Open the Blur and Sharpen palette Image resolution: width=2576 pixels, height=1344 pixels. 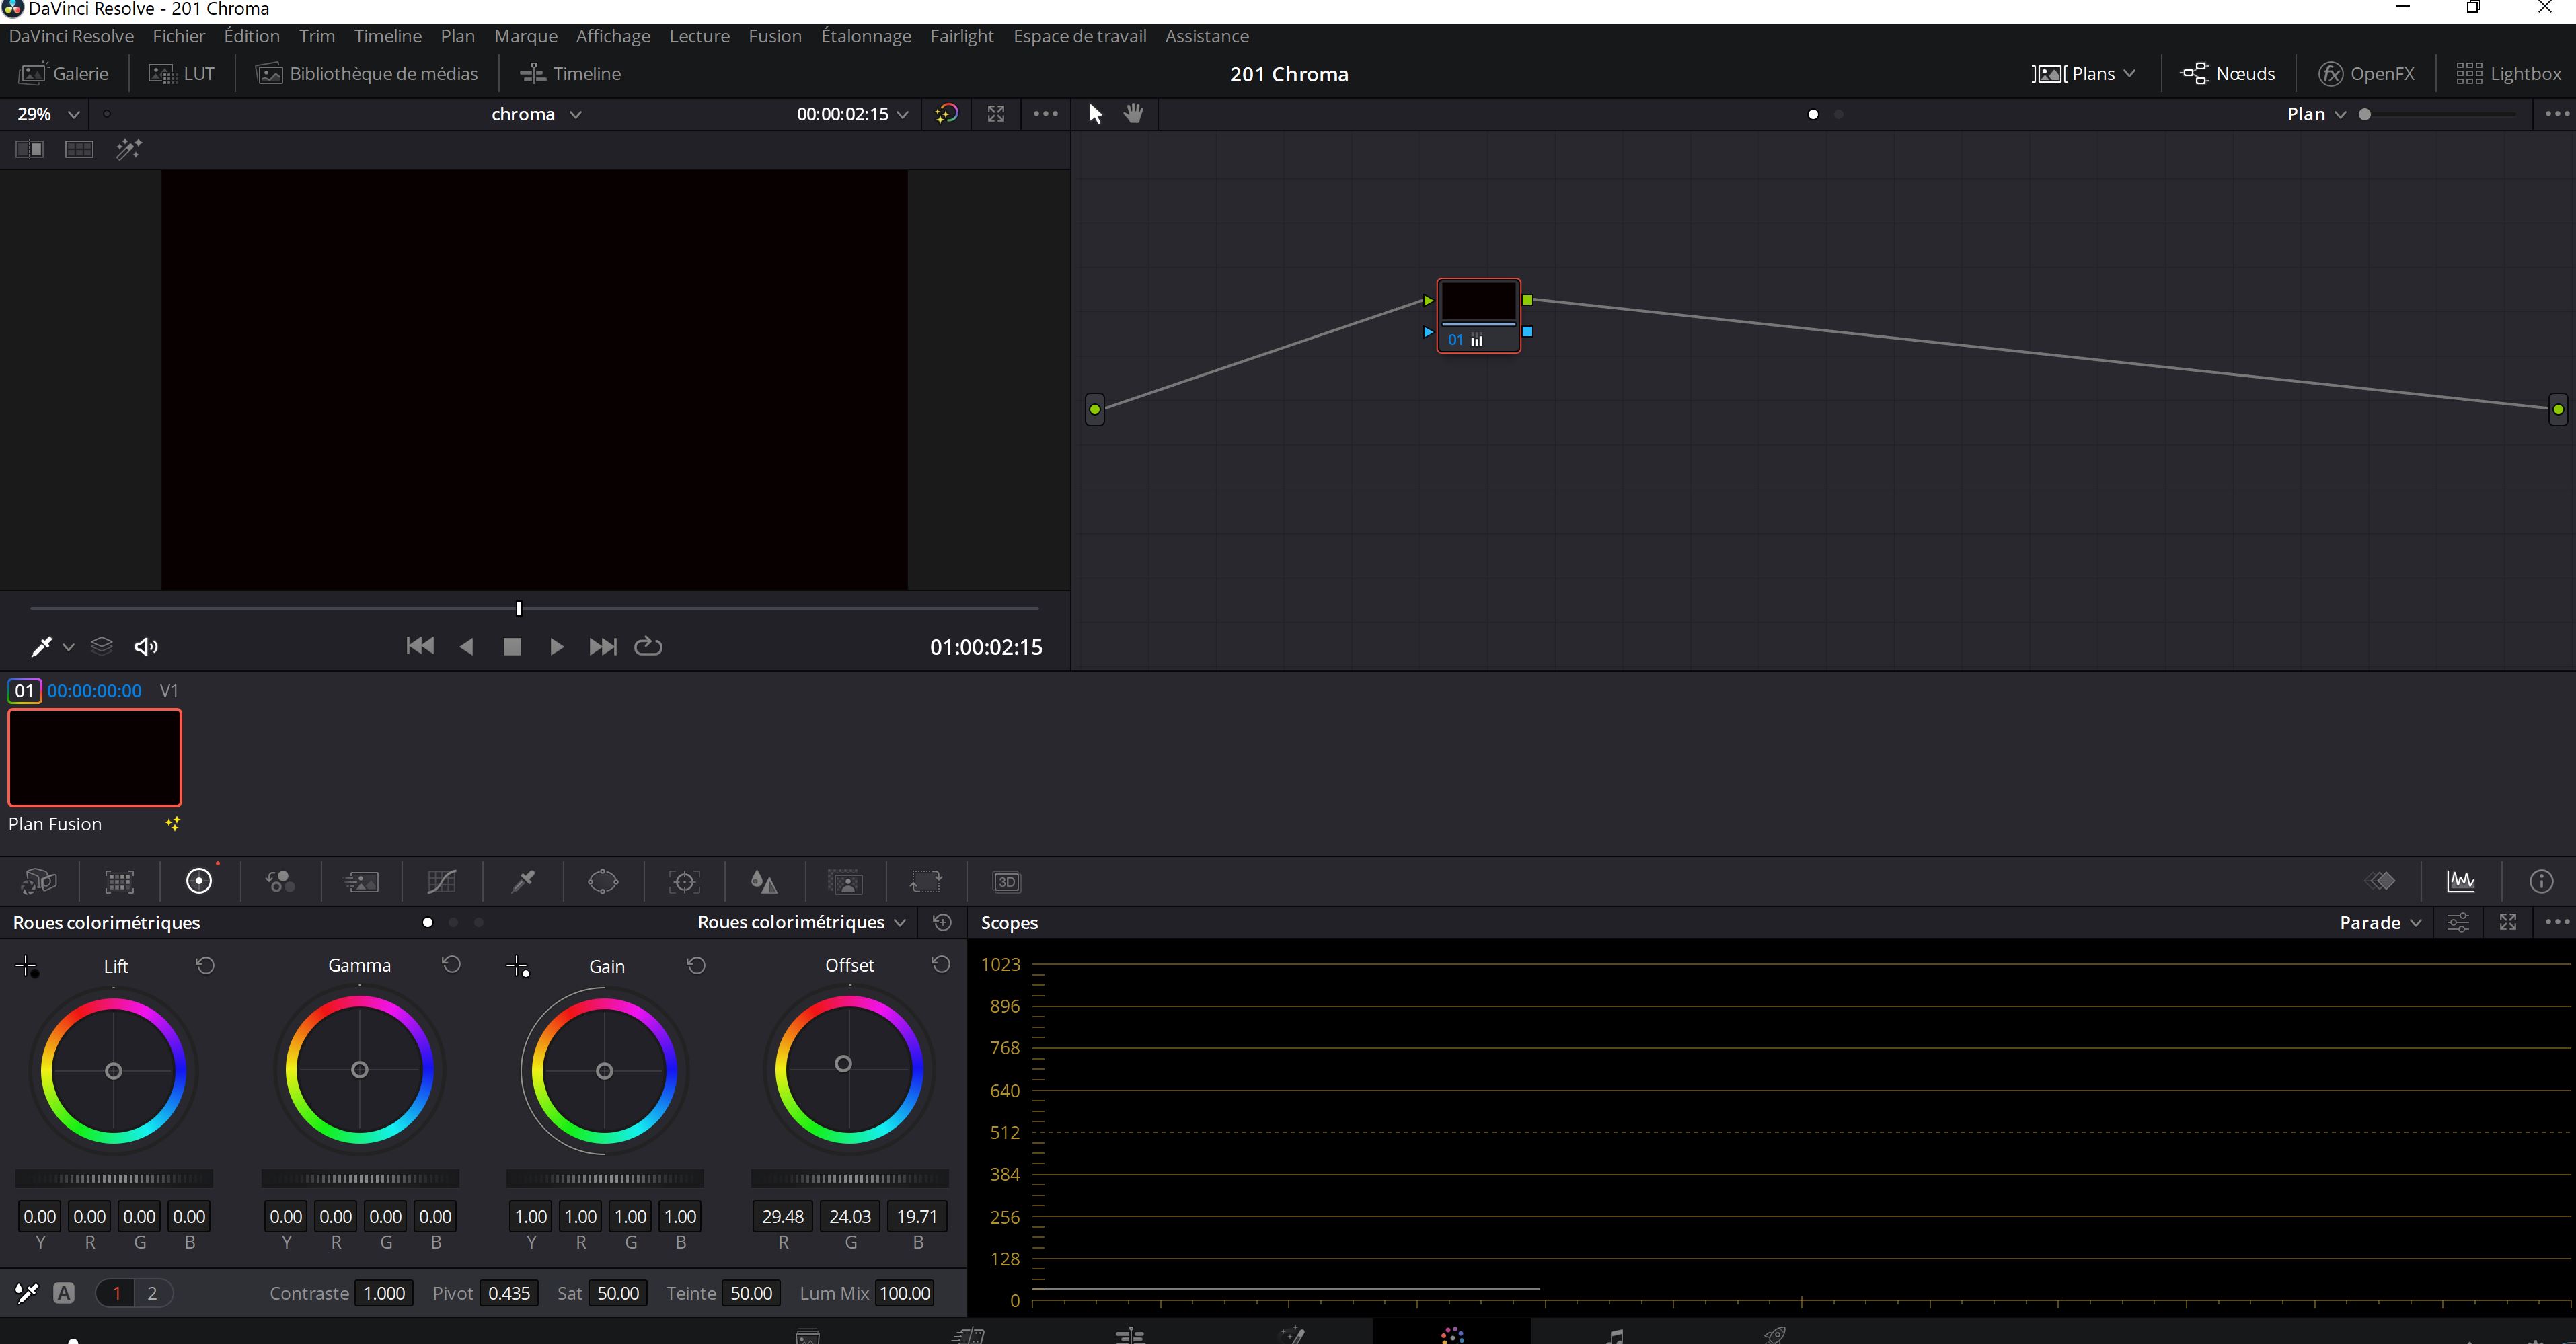click(764, 881)
